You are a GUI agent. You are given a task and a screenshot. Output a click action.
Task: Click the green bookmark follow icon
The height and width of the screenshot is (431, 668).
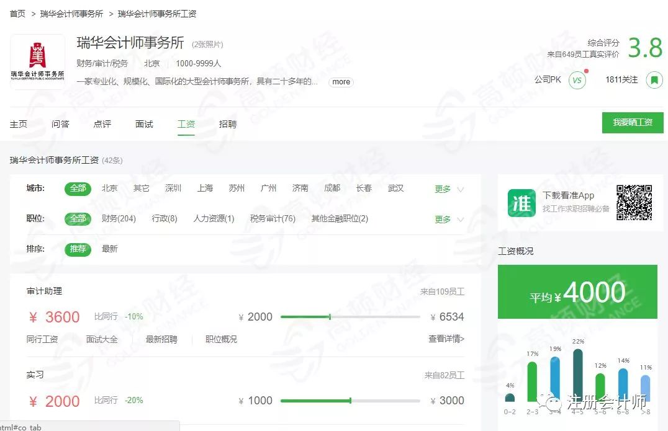(654, 79)
